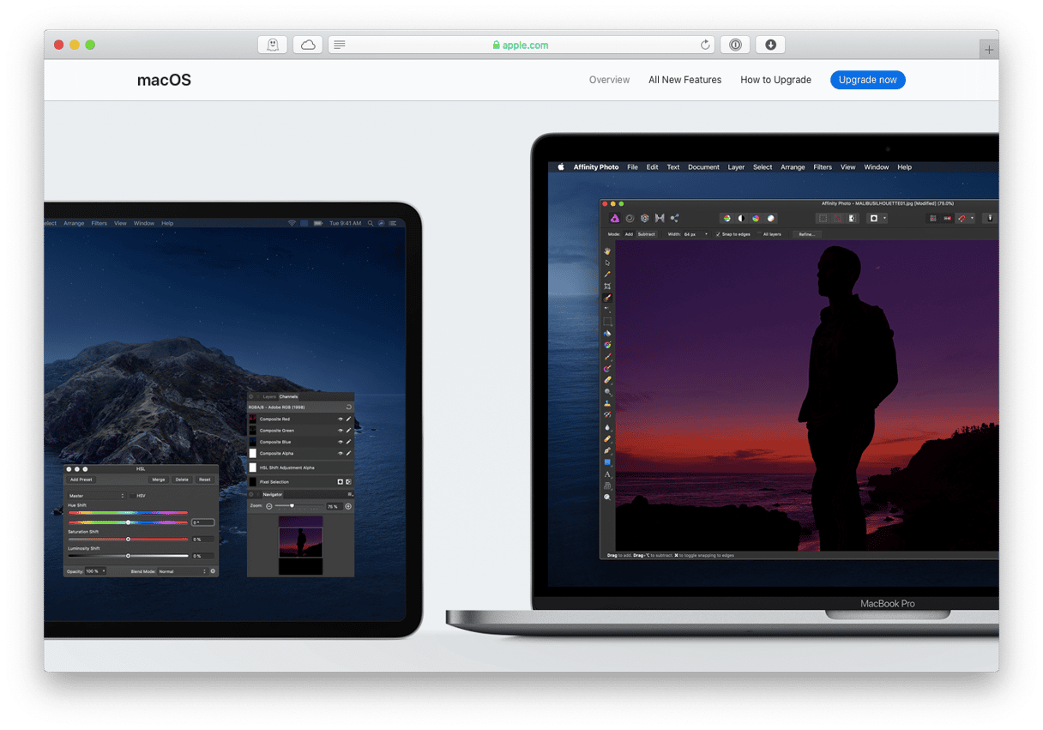Select the Artistic Text tool
This screenshot has width=1043, height=730.
coord(607,474)
